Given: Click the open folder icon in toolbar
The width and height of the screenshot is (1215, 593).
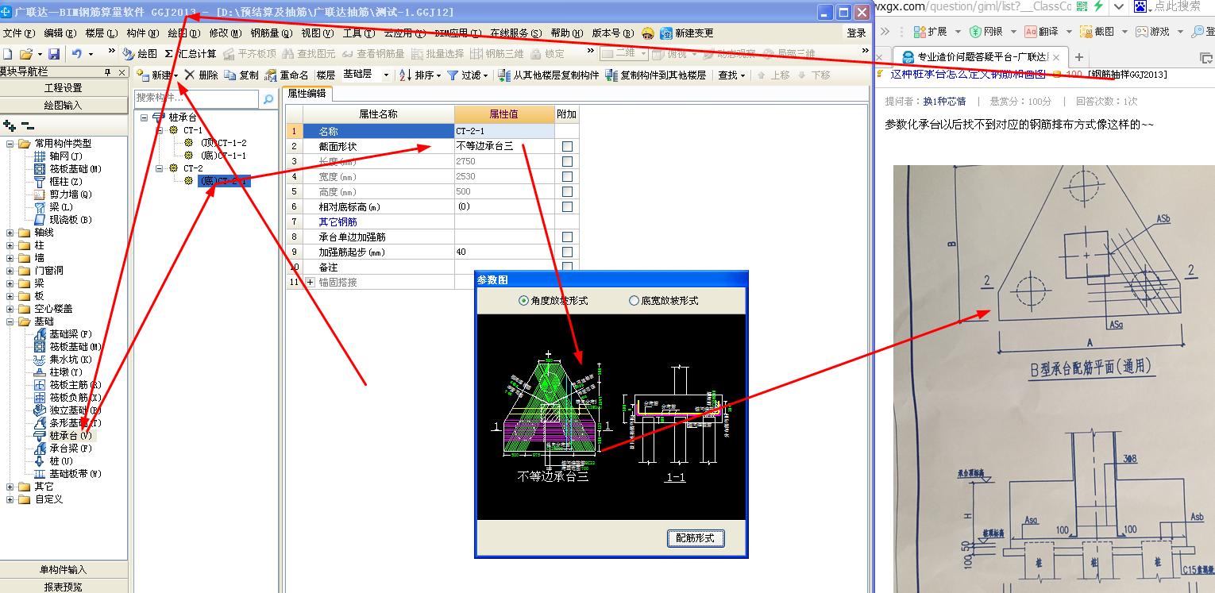Looking at the screenshot, I should pos(26,54).
